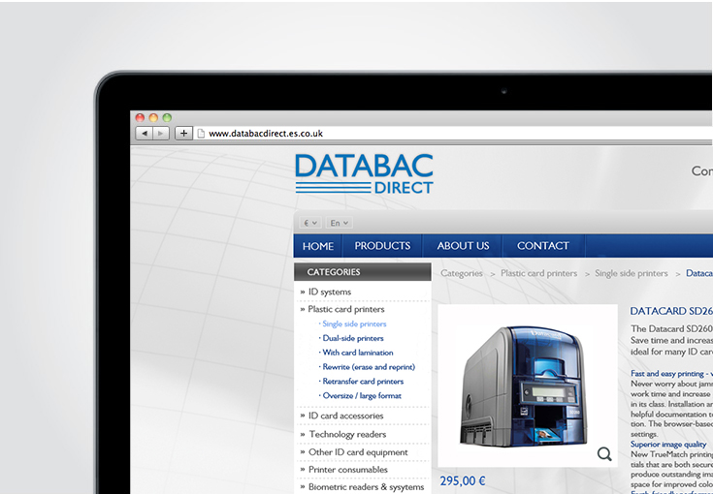Select Retransfer card printers subcategory
The height and width of the screenshot is (494, 713).
point(363,382)
